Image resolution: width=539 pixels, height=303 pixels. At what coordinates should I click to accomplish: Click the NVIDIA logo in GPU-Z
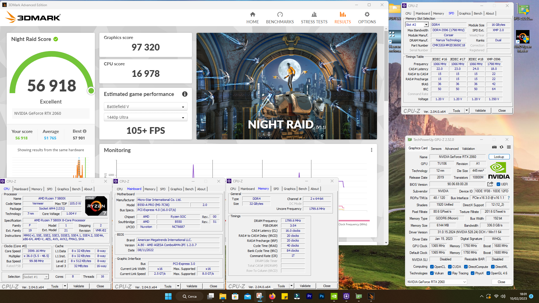click(x=499, y=171)
